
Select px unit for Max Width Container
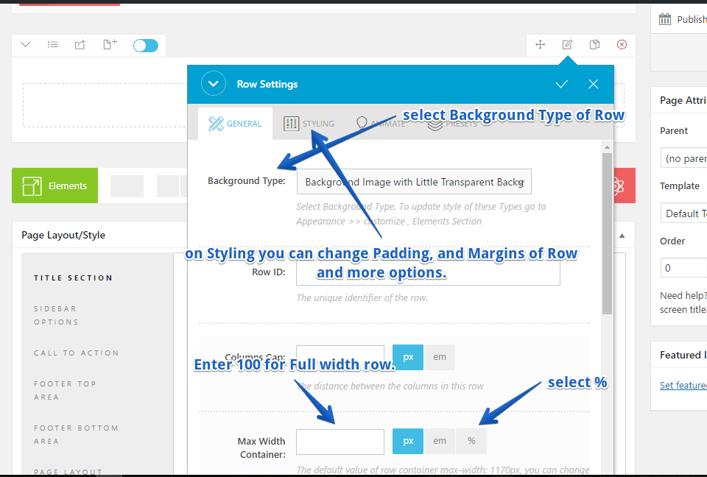tap(408, 441)
